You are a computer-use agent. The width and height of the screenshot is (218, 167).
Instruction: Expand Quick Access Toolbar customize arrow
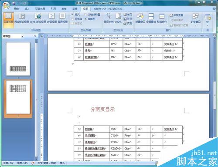31,3
